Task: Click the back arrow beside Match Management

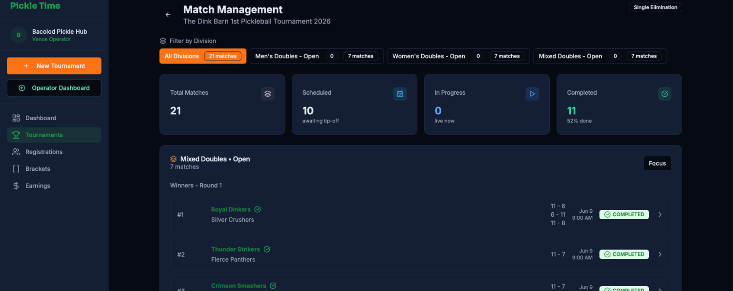Action: (x=168, y=15)
